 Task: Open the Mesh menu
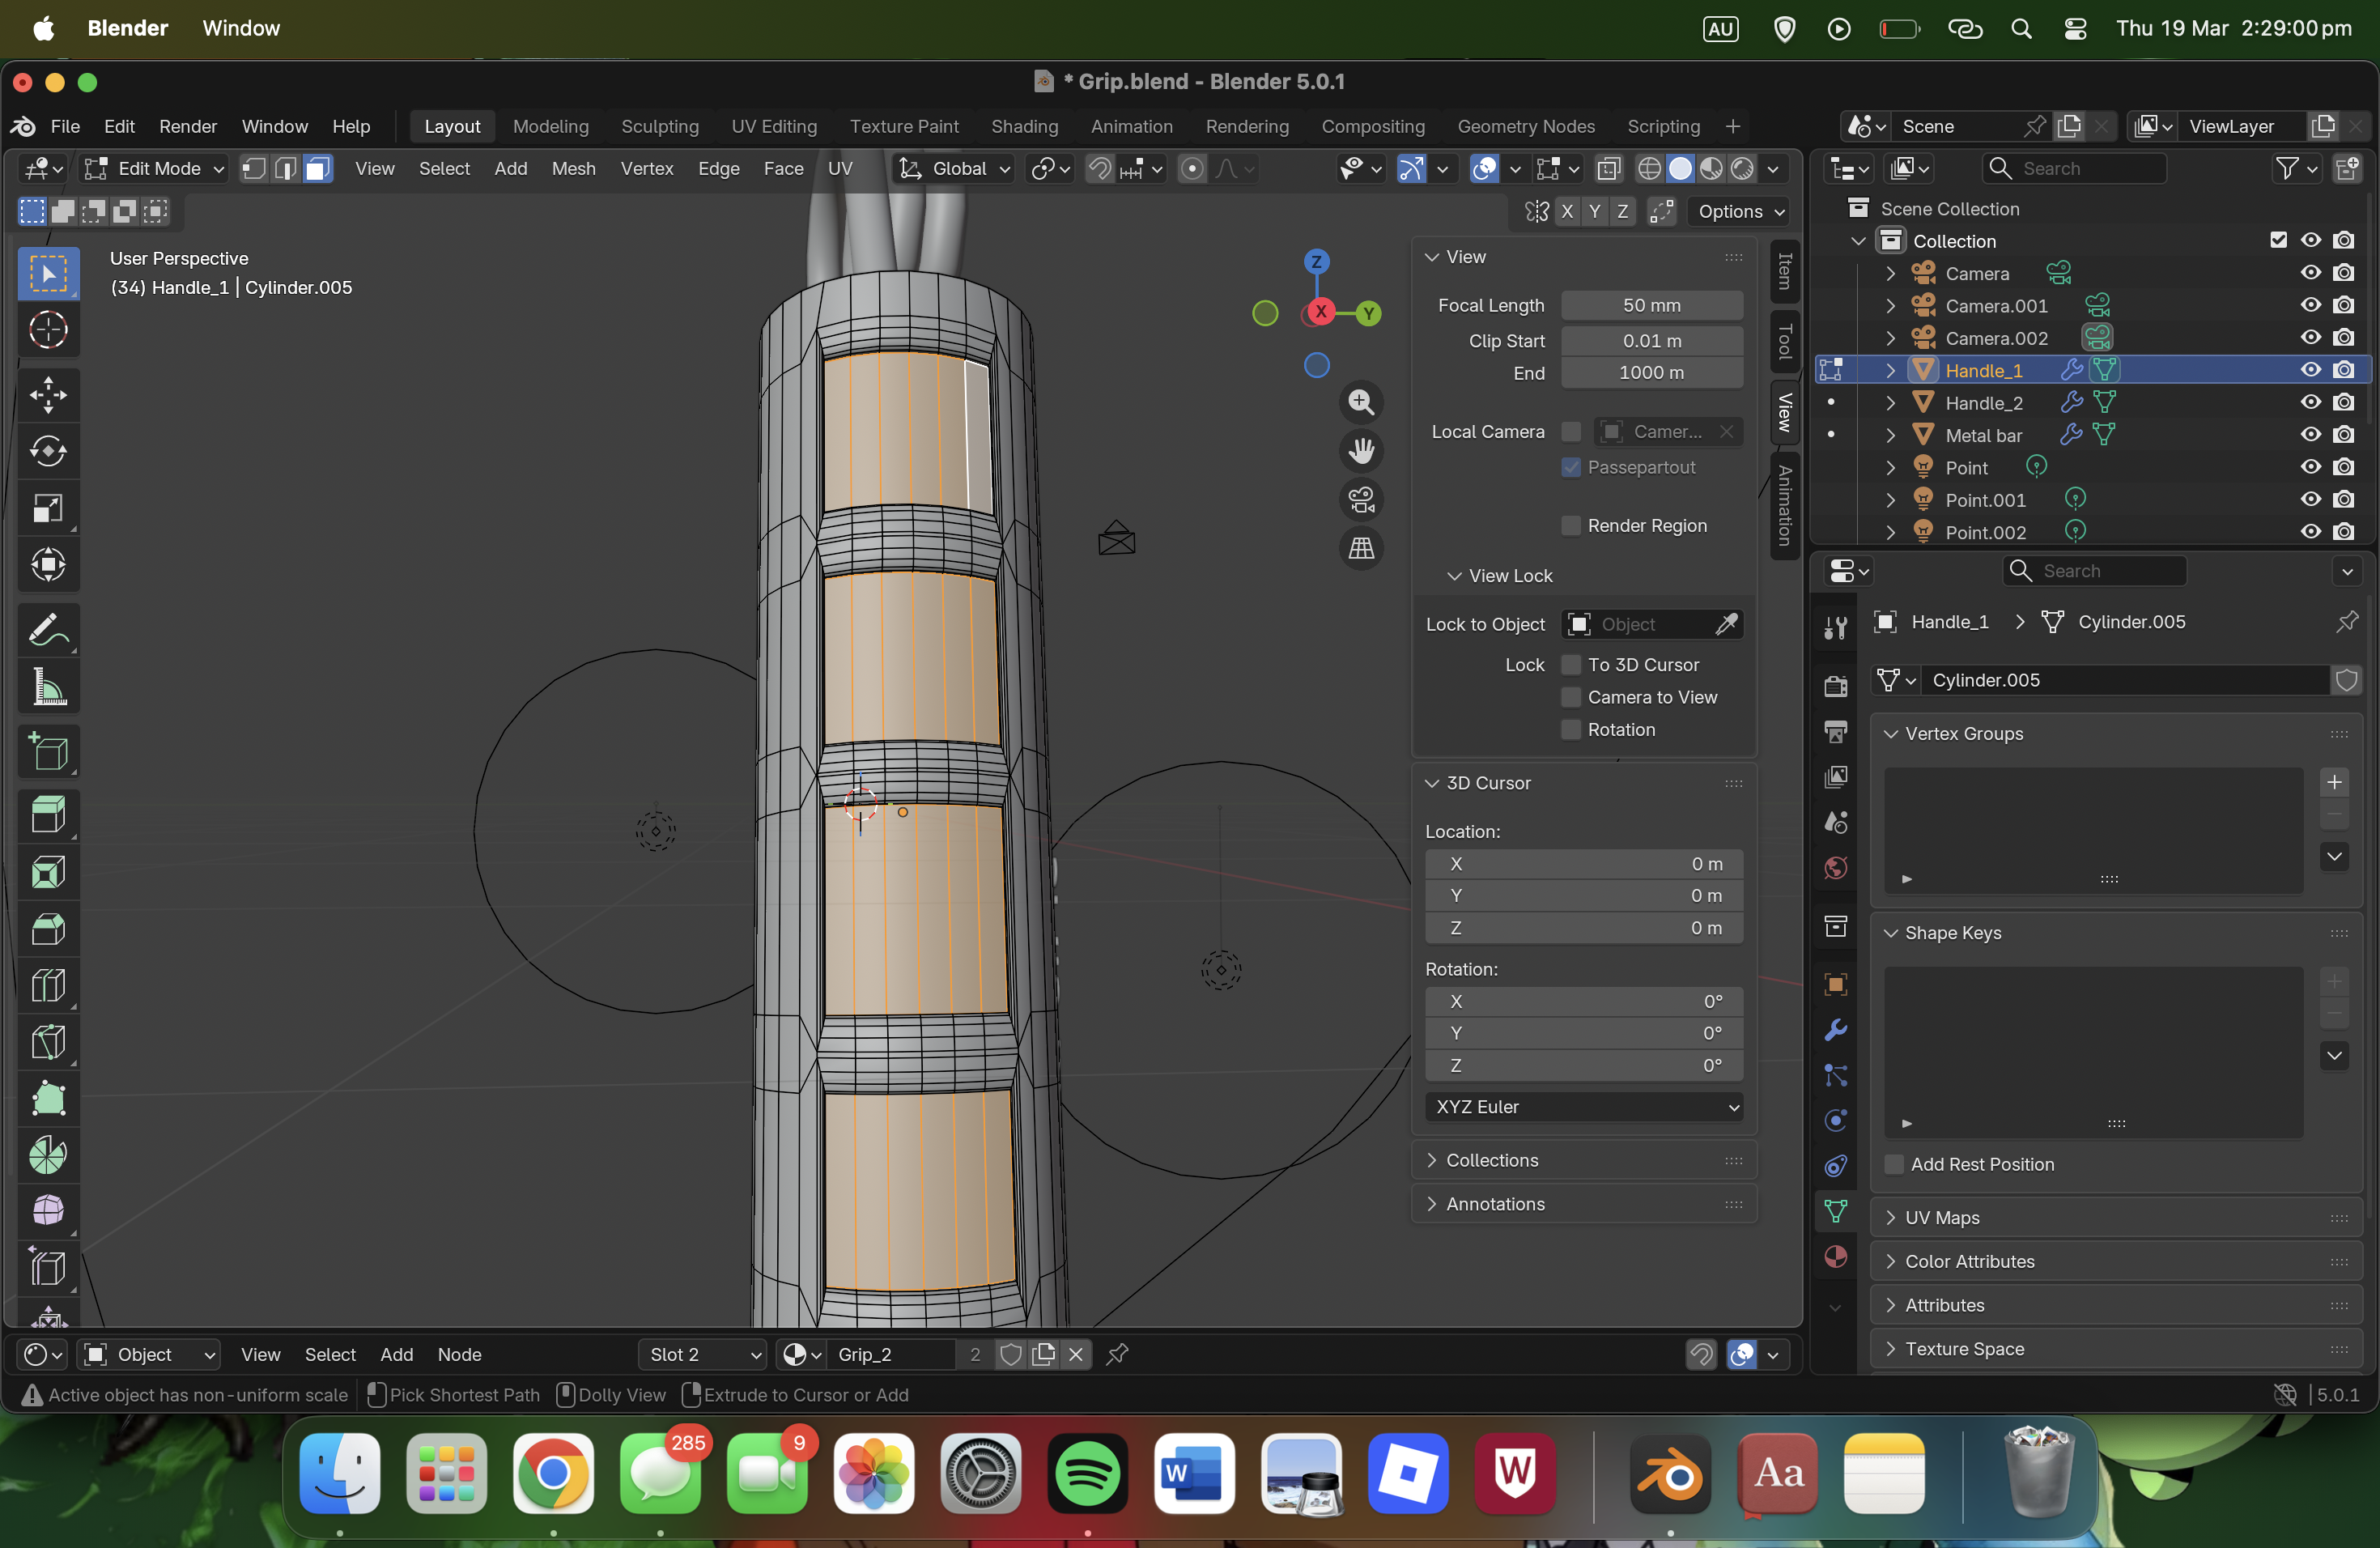point(573,169)
